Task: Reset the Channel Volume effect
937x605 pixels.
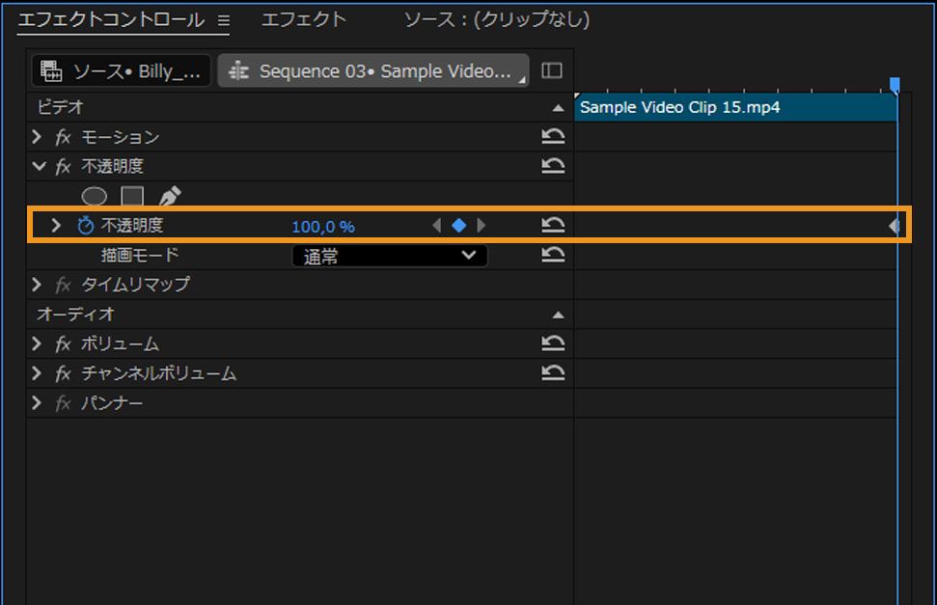Action: [553, 373]
